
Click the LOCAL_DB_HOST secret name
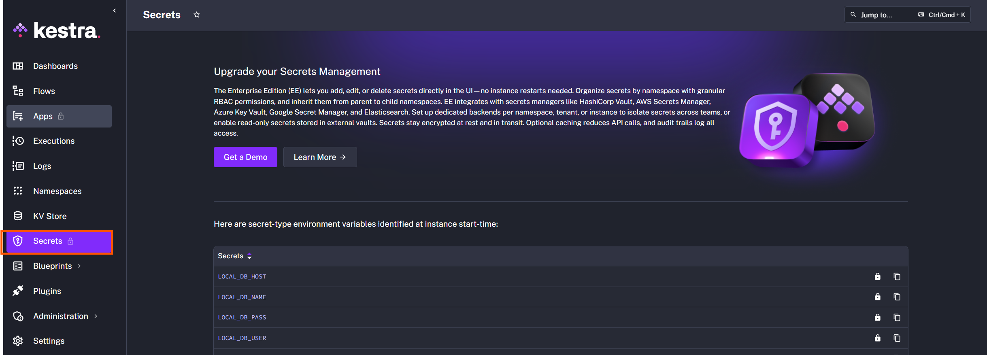coord(242,276)
